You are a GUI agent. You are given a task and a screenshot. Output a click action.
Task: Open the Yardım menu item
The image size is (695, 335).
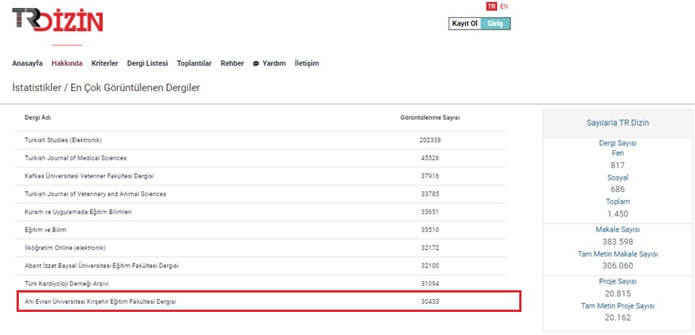click(274, 64)
